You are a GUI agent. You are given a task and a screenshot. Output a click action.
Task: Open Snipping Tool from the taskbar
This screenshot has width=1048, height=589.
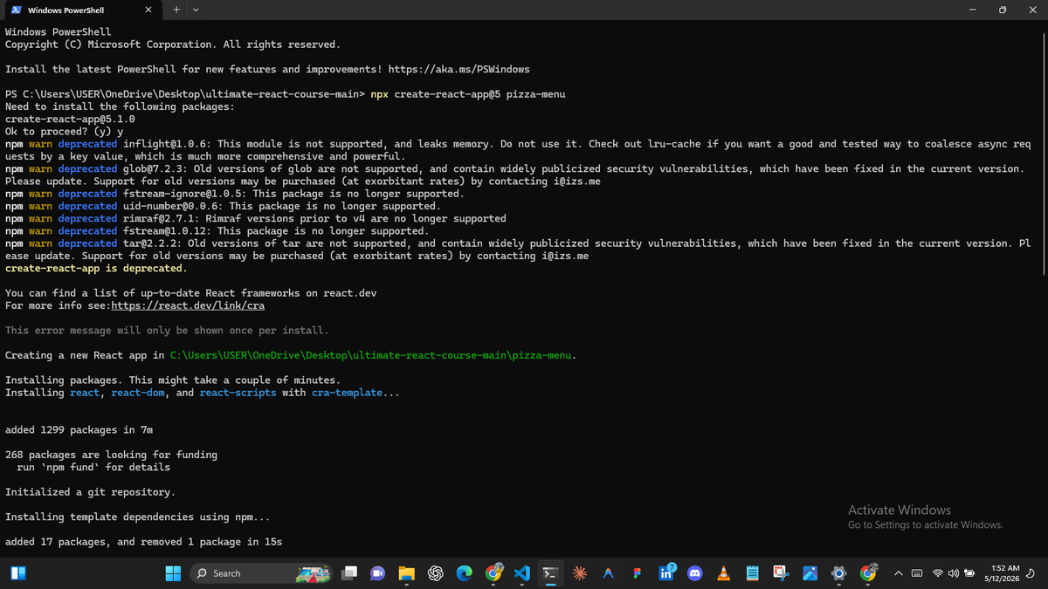pyautogui.click(x=781, y=573)
